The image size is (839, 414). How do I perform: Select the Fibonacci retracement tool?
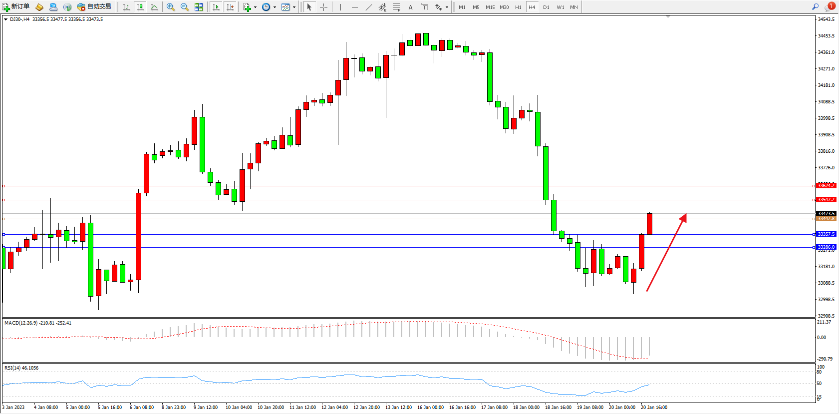coord(396,7)
